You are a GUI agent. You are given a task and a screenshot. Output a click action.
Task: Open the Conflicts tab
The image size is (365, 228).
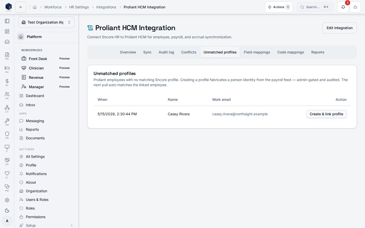click(189, 52)
